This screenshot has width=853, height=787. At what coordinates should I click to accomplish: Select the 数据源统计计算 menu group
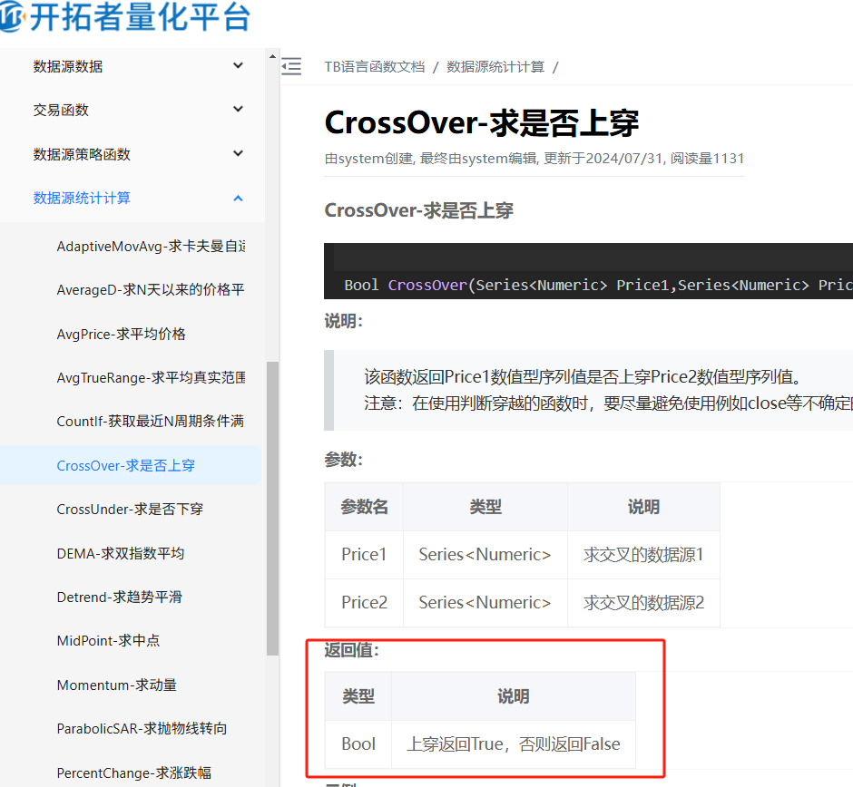click(x=132, y=199)
